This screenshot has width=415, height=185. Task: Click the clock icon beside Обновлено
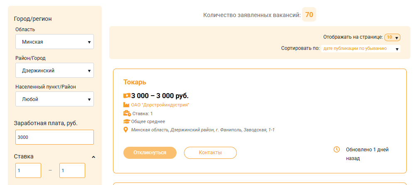click(337, 150)
